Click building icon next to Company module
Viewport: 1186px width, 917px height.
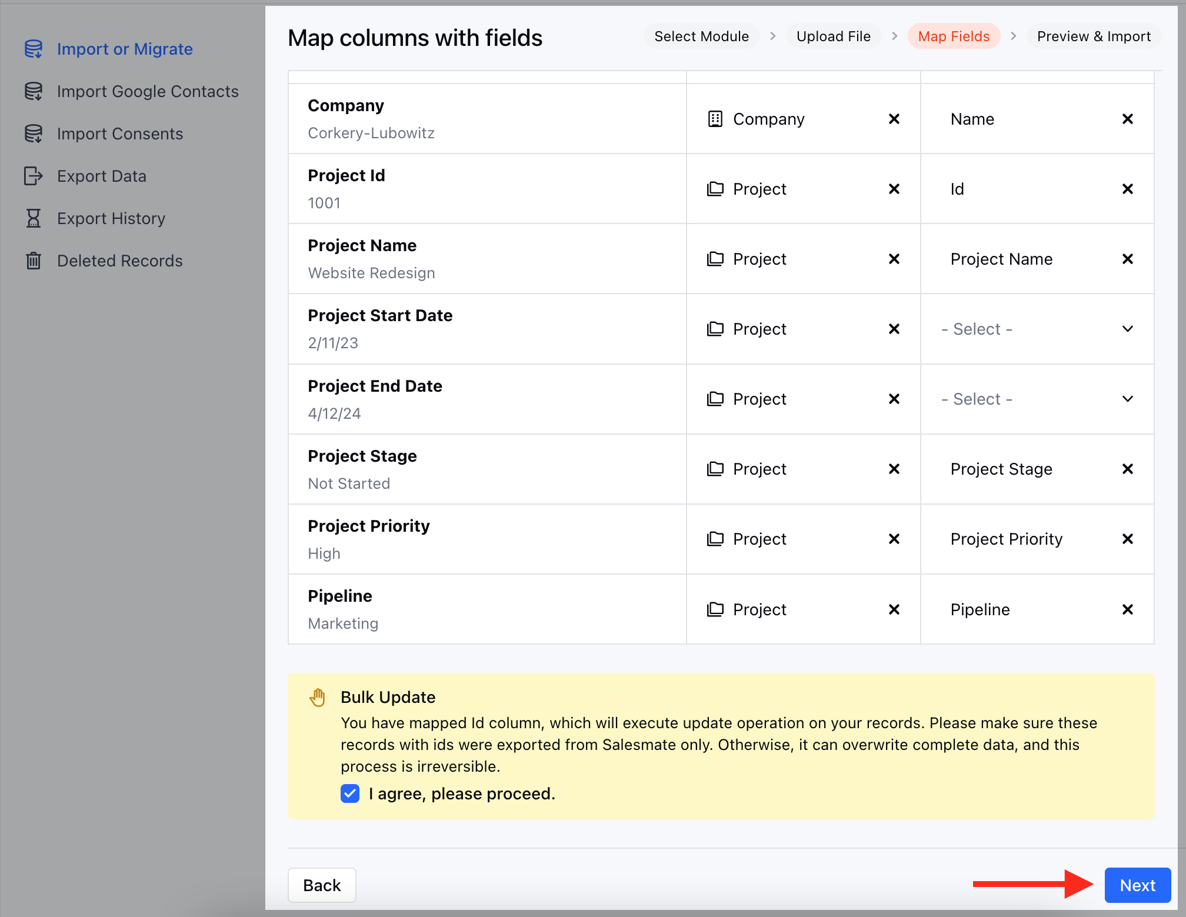point(715,119)
